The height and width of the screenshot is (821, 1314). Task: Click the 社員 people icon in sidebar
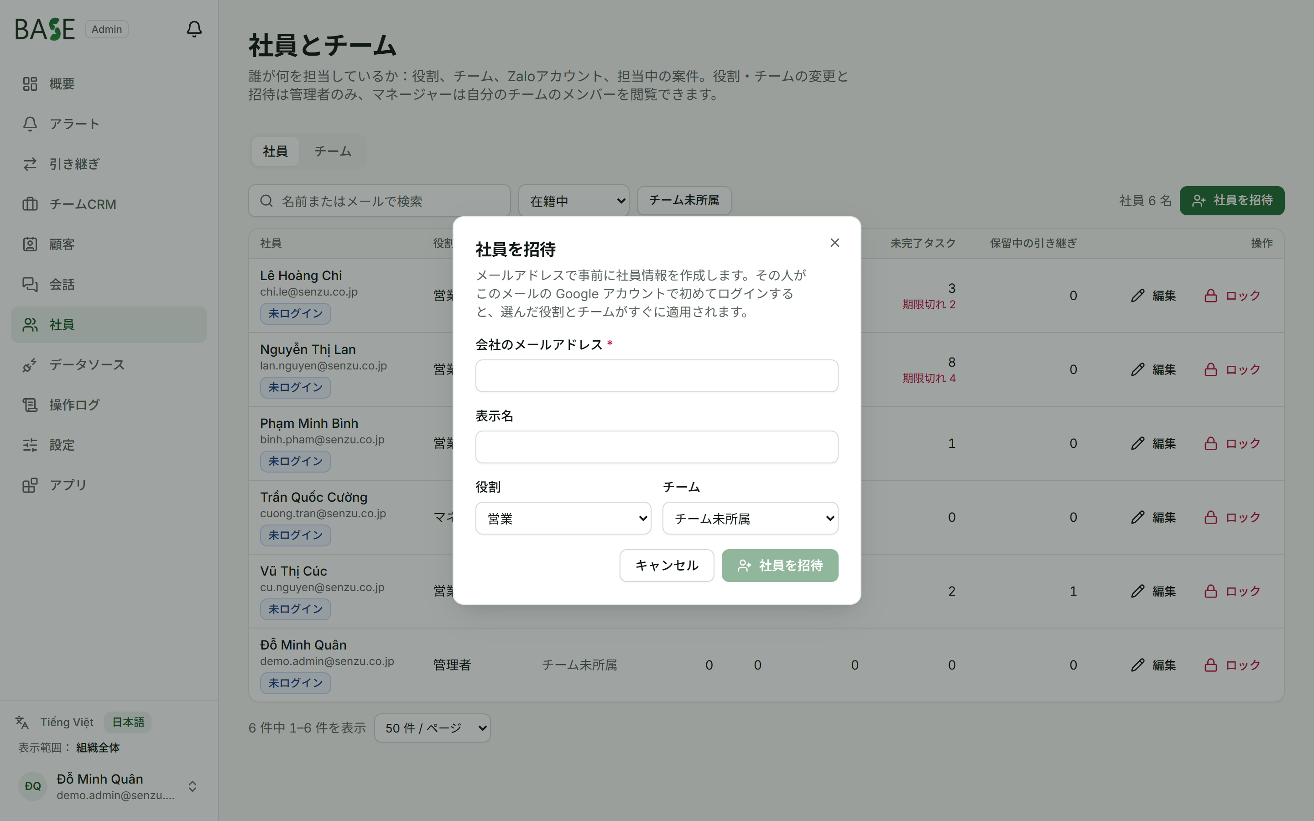pyautogui.click(x=30, y=325)
